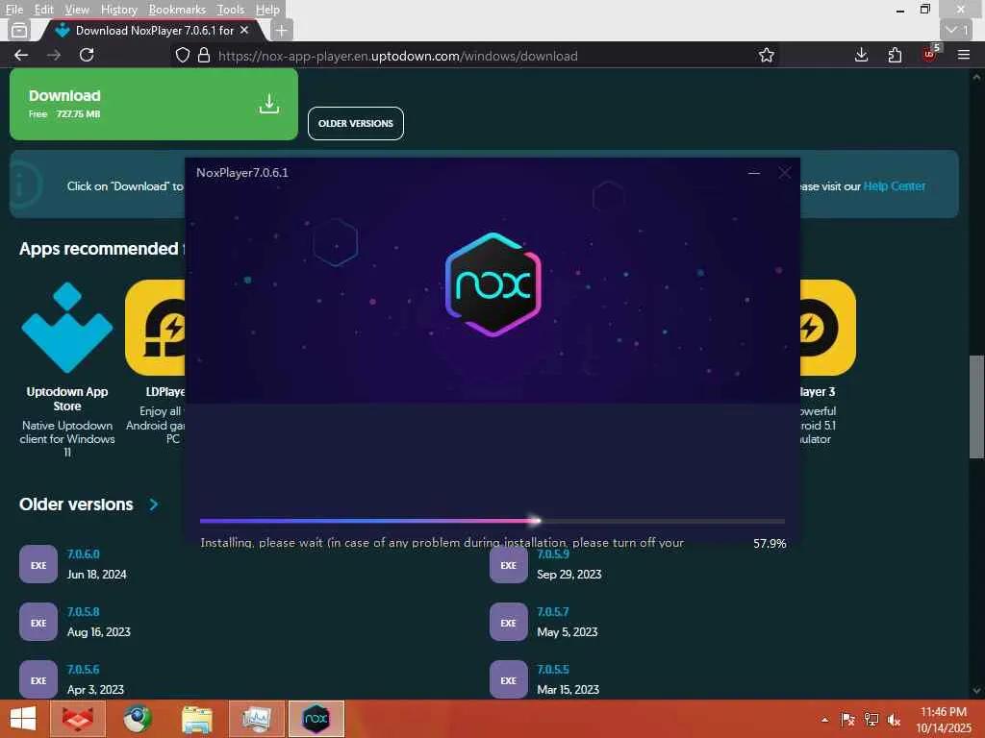Image resolution: width=985 pixels, height=738 pixels.
Task: Click the 57.9% progress value
Action: coord(770,544)
